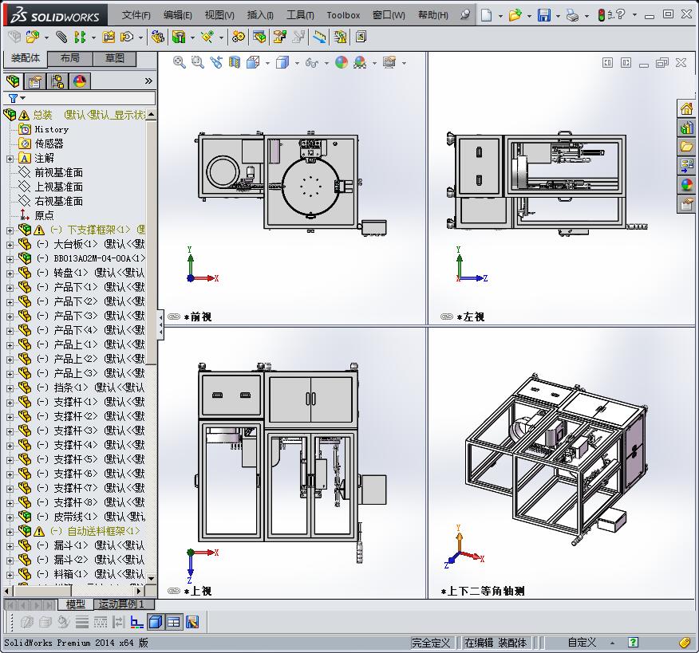Expand the 注解 tree node
This screenshot has height=653, width=699.
click(10, 159)
